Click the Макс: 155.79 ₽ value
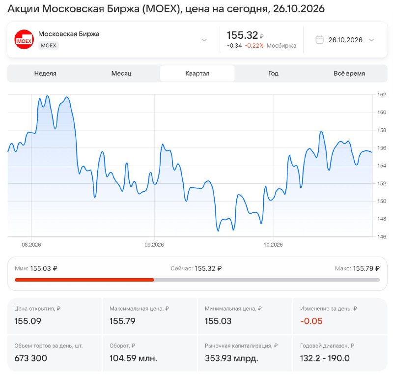Screen dimensions: 393x375 357,269
